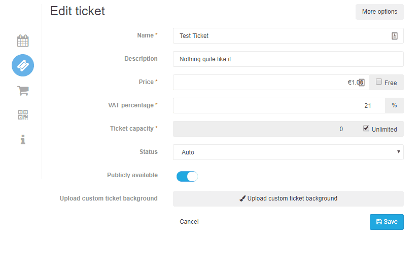Screen dimensions: 420x280
Task: Toggle the Publicly available switch off
Action: [x=187, y=177]
